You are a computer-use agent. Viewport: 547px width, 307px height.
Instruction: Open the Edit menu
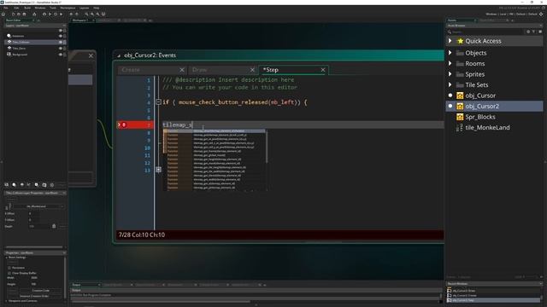[x=16, y=8]
